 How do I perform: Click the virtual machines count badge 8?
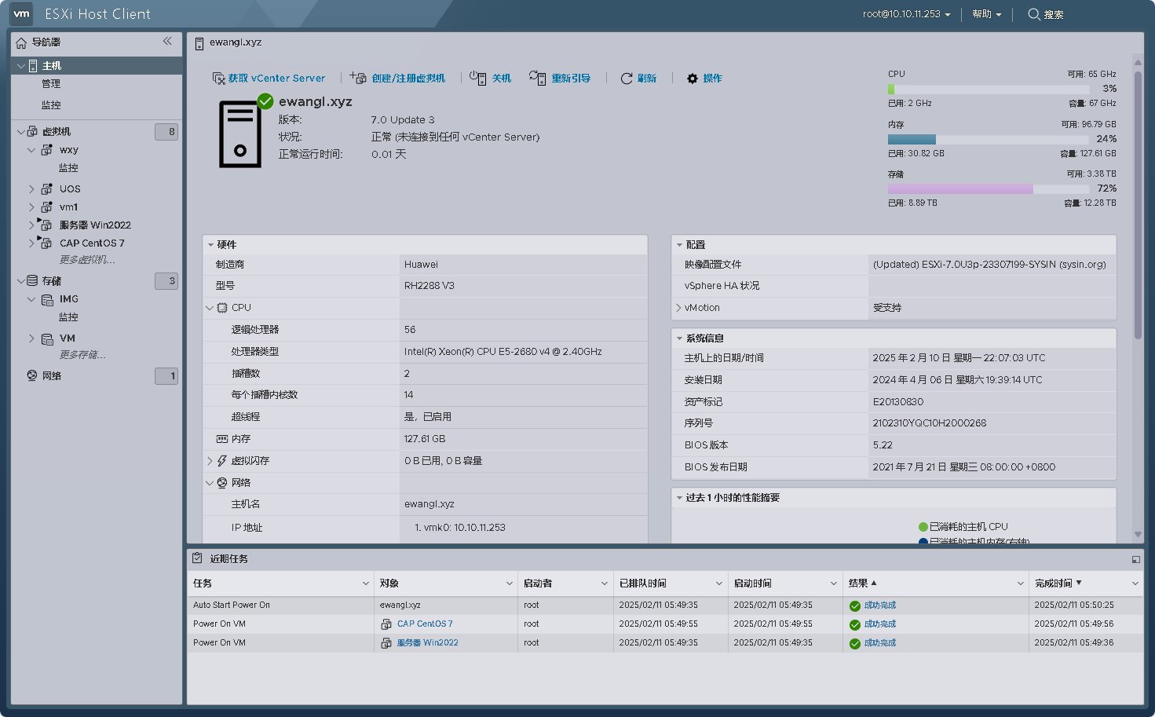point(166,131)
